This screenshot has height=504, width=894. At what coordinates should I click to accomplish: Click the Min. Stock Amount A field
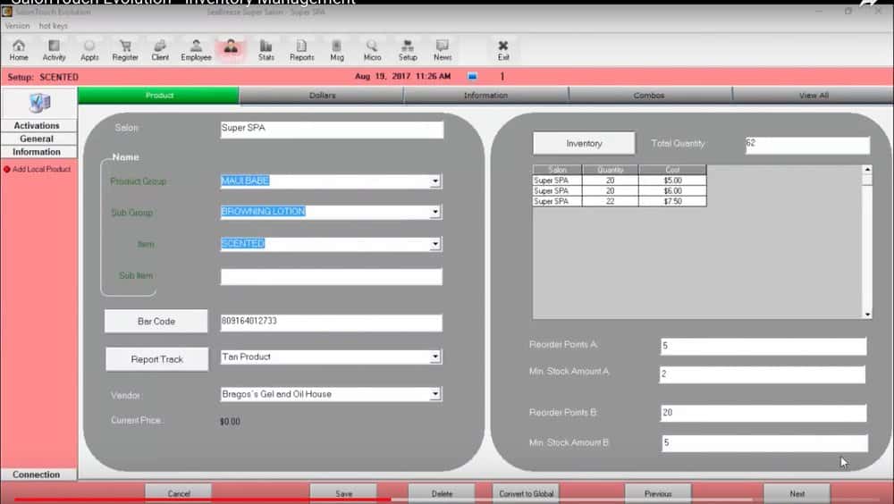[x=763, y=374]
